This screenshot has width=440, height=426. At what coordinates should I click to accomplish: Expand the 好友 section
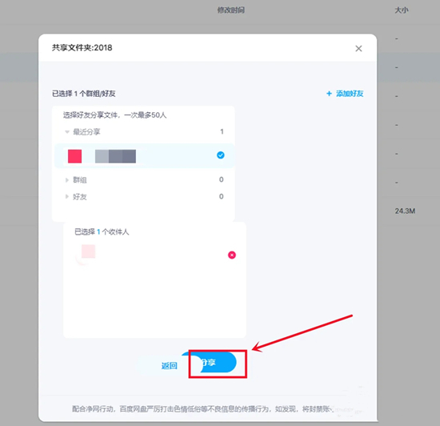pos(66,196)
